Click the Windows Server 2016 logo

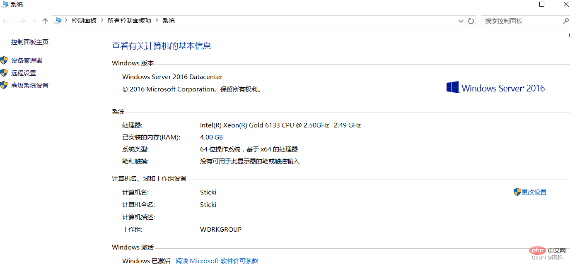(495, 88)
